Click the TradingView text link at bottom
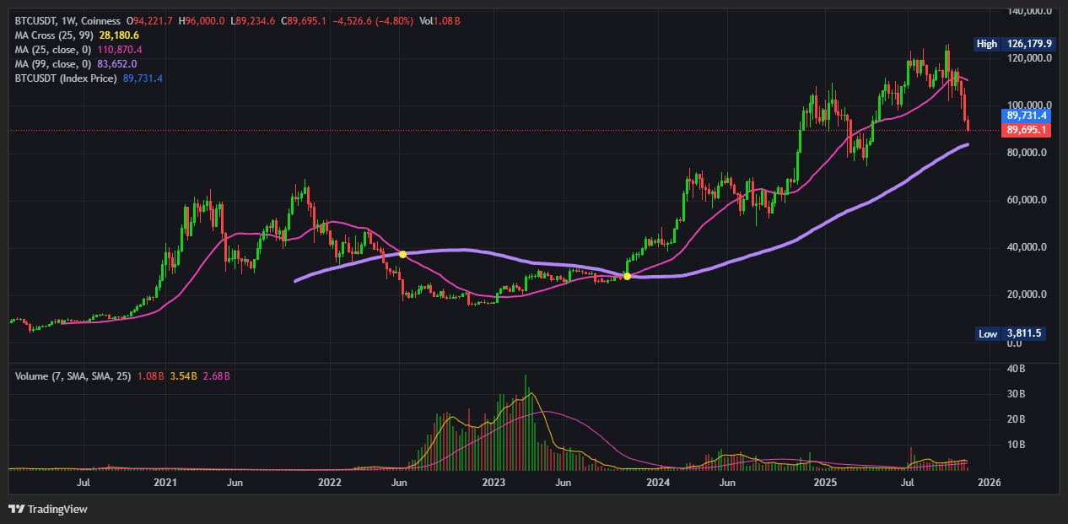Screen dimensions: 1068x524 59,510
